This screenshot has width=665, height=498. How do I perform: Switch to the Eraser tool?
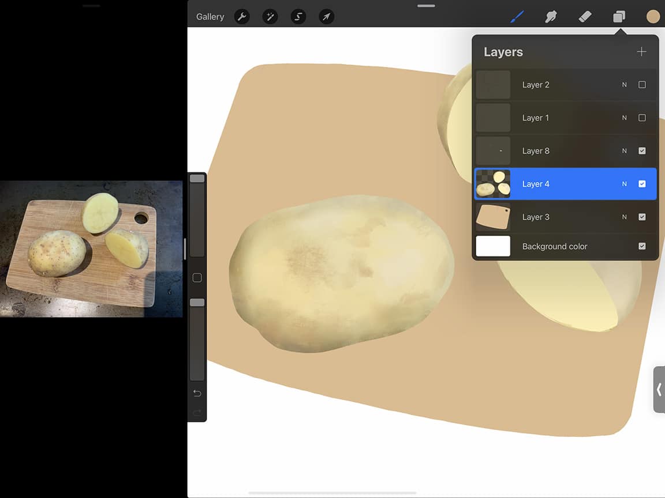[x=585, y=16]
